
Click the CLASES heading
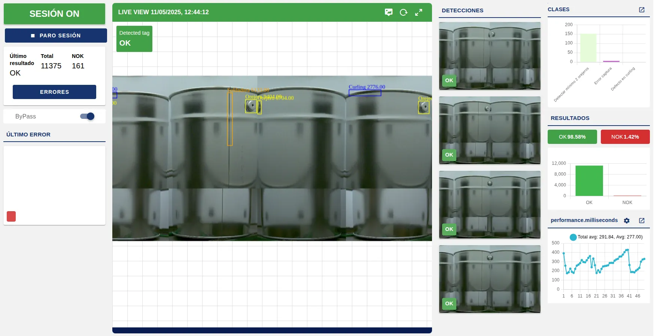point(559,9)
